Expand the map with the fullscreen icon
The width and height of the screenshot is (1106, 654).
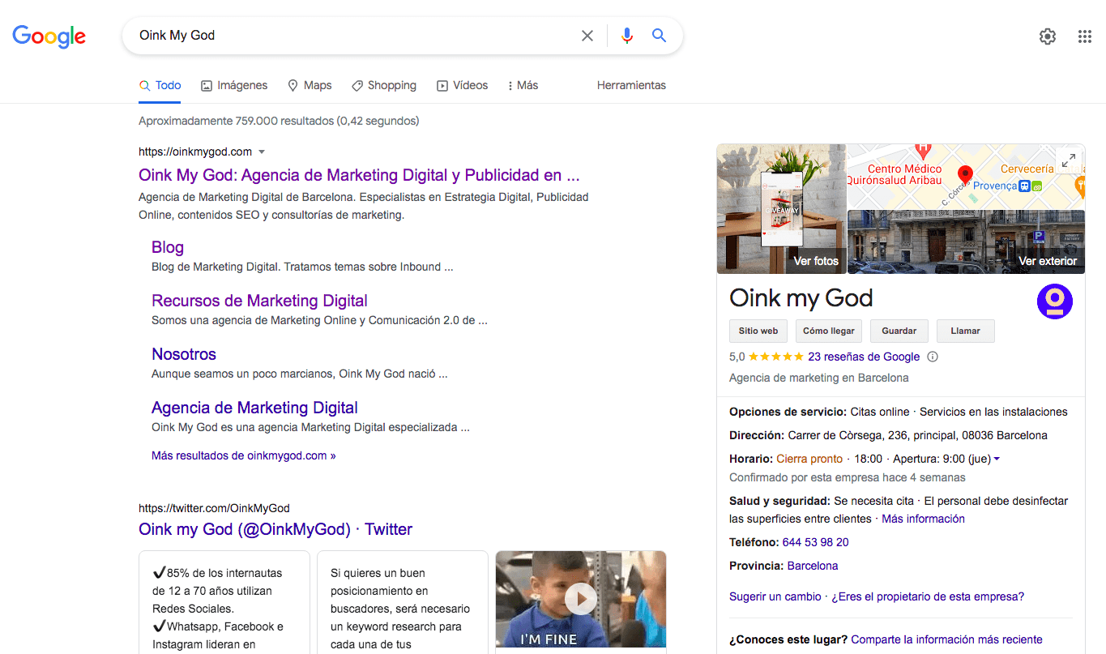click(1069, 160)
